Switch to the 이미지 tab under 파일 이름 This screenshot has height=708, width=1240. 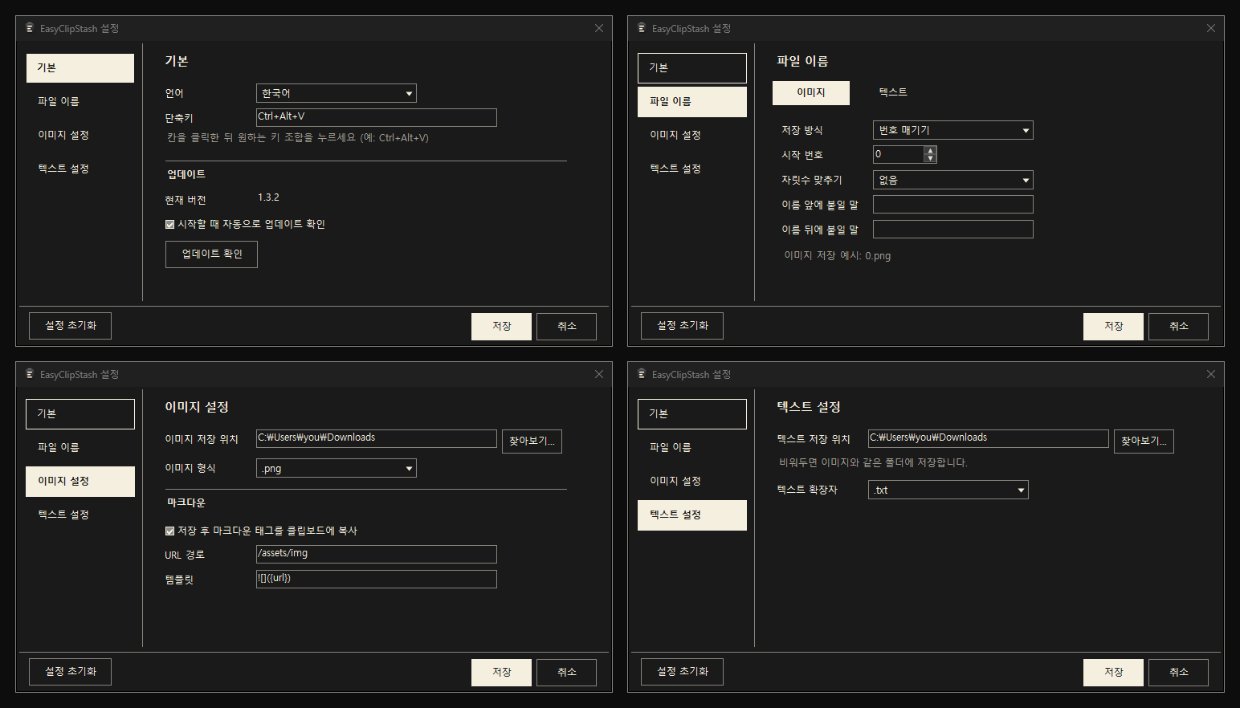point(811,93)
